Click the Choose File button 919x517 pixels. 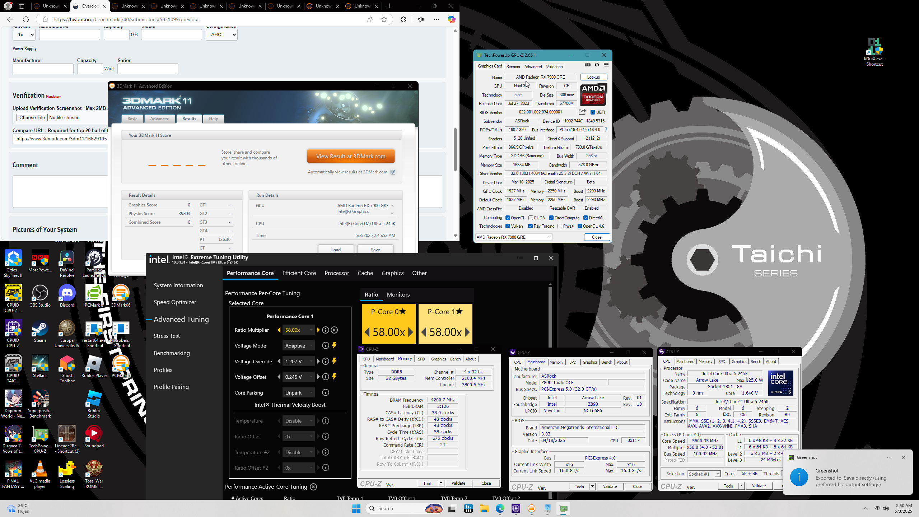coord(32,117)
